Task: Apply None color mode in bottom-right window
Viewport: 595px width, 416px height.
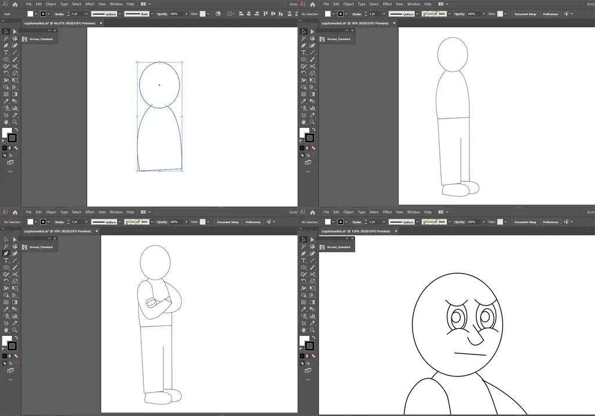Action: (313, 356)
